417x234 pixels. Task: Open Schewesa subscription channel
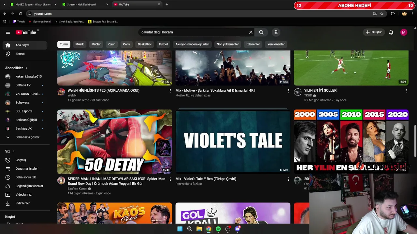(x=25, y=102)
